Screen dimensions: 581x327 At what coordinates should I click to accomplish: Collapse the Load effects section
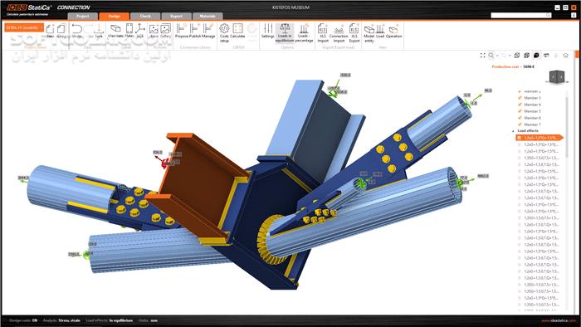[513, 131]
